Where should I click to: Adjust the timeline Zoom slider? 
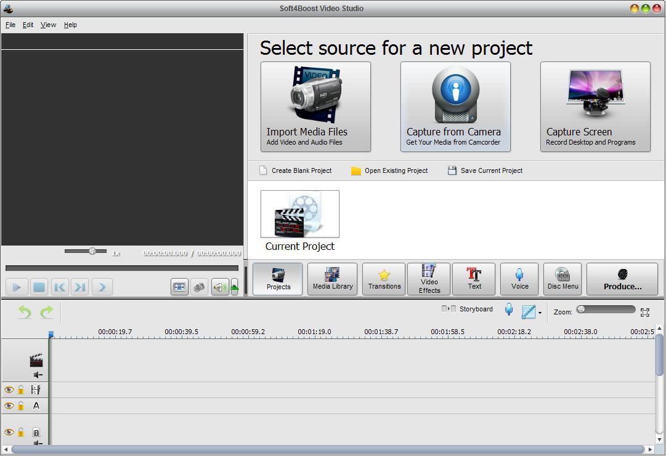(x=606, y=310)
